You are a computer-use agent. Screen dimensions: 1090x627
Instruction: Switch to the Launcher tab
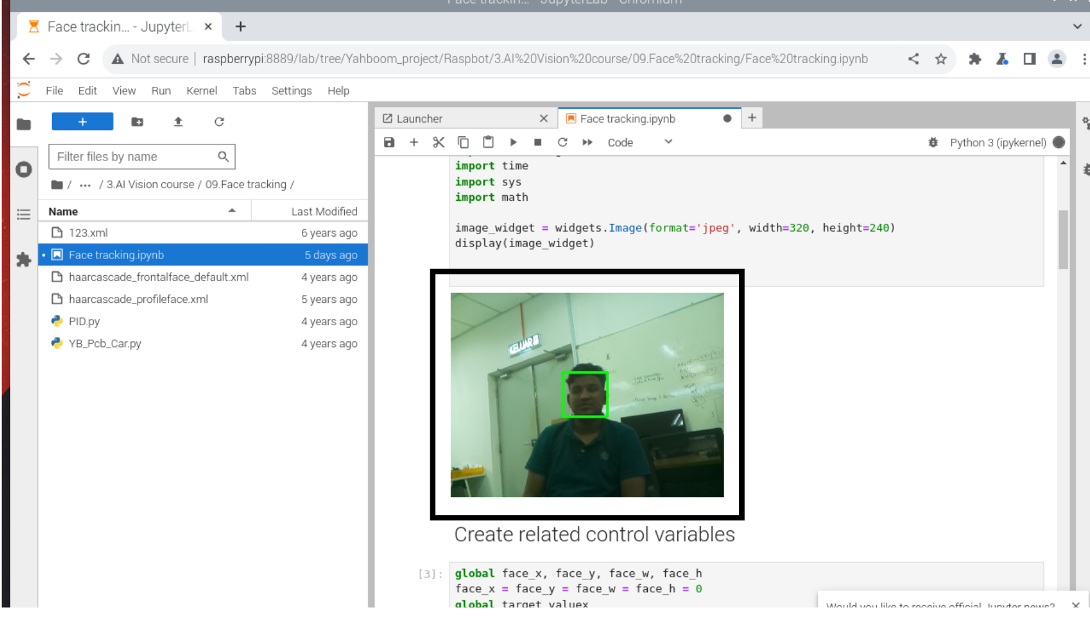tap(420, 118)
